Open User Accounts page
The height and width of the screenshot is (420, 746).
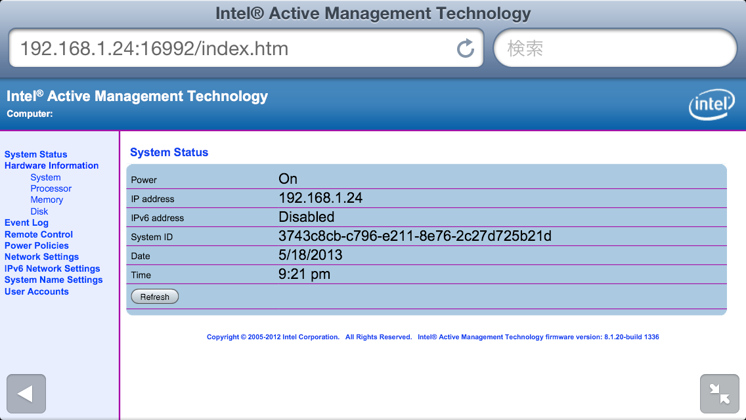tap(36, 291)
